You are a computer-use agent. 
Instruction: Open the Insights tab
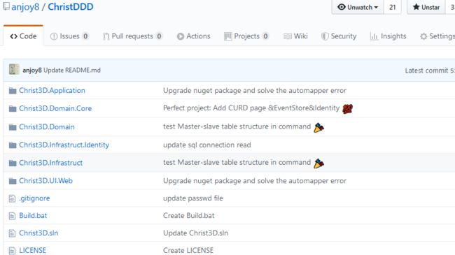coord(388,36)
